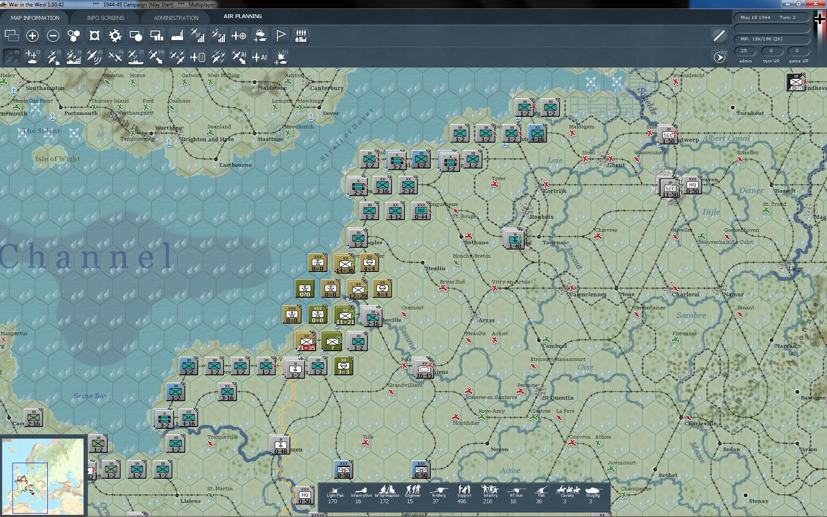Click the round diagonal slash button
Viewport: 827px width, 517px height.
click(719, 36)
